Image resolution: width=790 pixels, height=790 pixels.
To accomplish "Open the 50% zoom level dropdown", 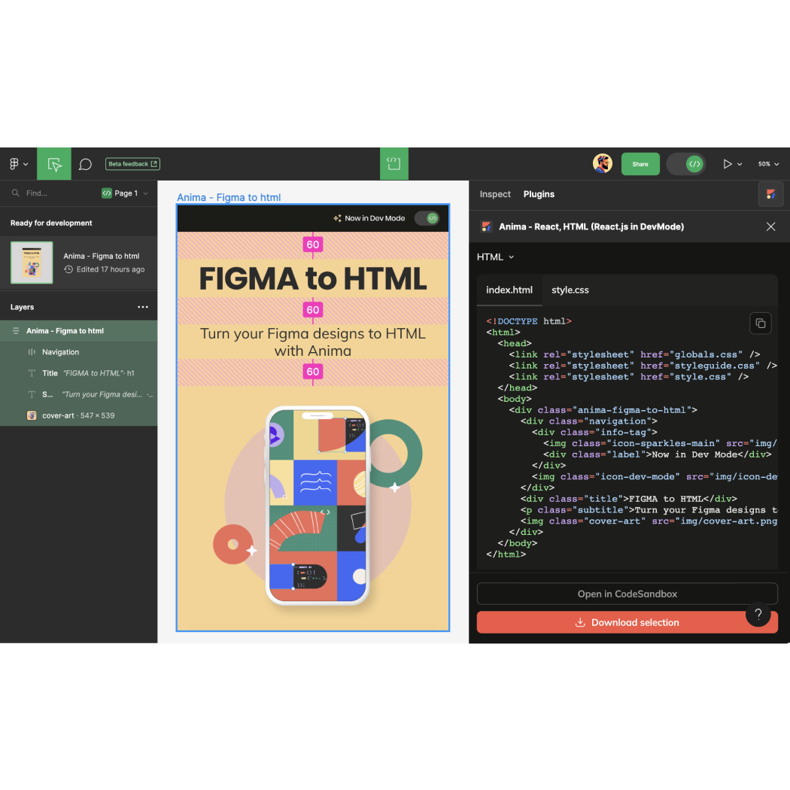I will click(768, 164).
